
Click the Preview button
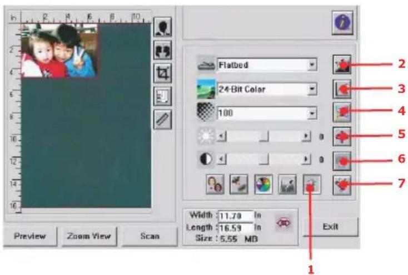[30, 236]
